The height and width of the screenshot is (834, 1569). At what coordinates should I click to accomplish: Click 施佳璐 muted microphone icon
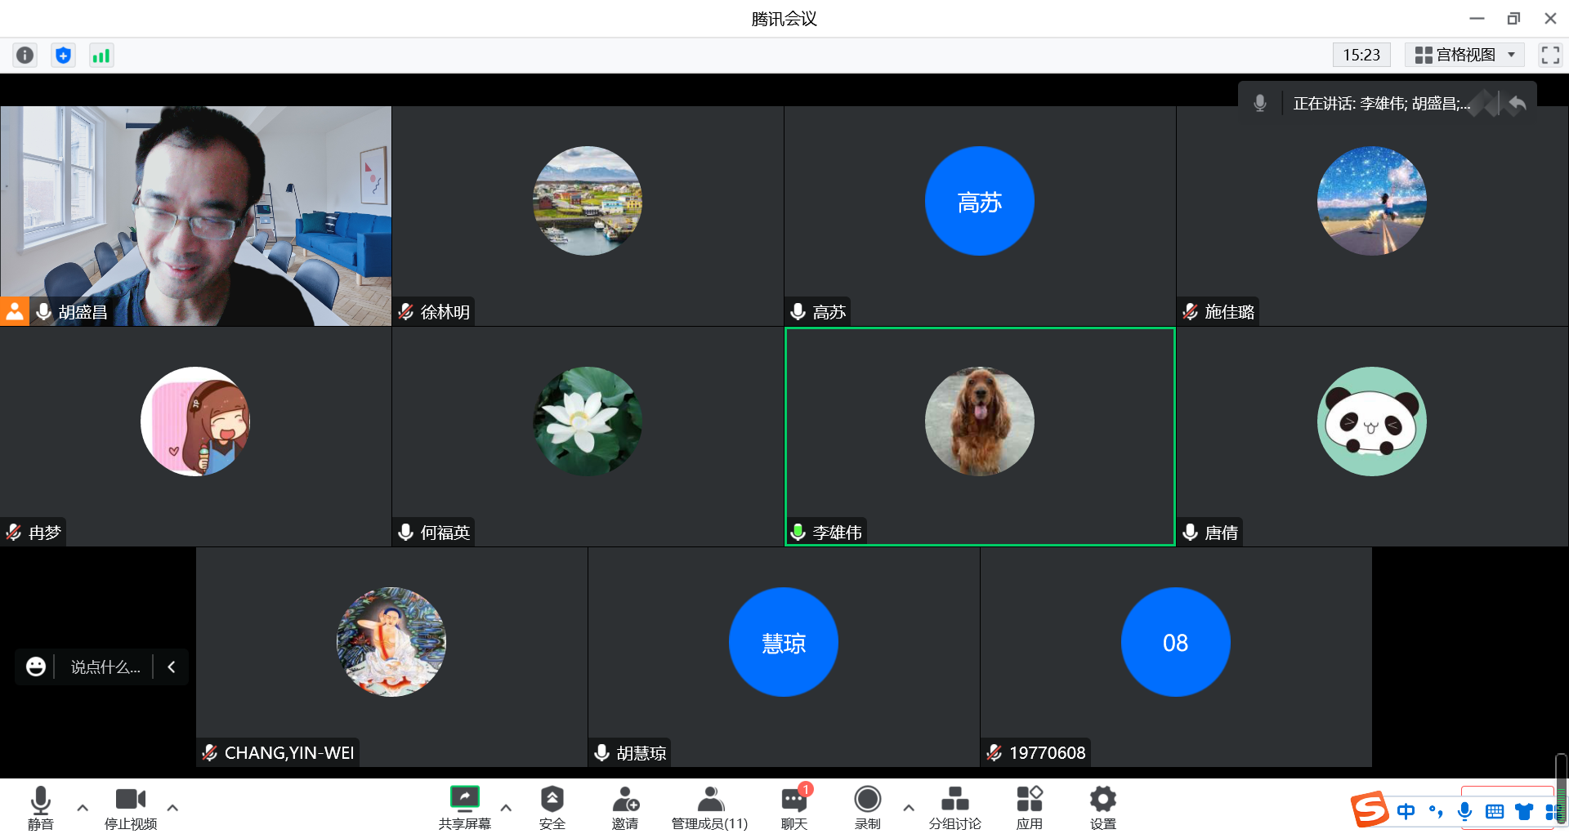(1190, 311)
